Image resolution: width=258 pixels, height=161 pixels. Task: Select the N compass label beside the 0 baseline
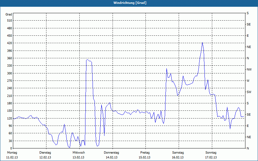pyautogui.click(x=248, y=148)
